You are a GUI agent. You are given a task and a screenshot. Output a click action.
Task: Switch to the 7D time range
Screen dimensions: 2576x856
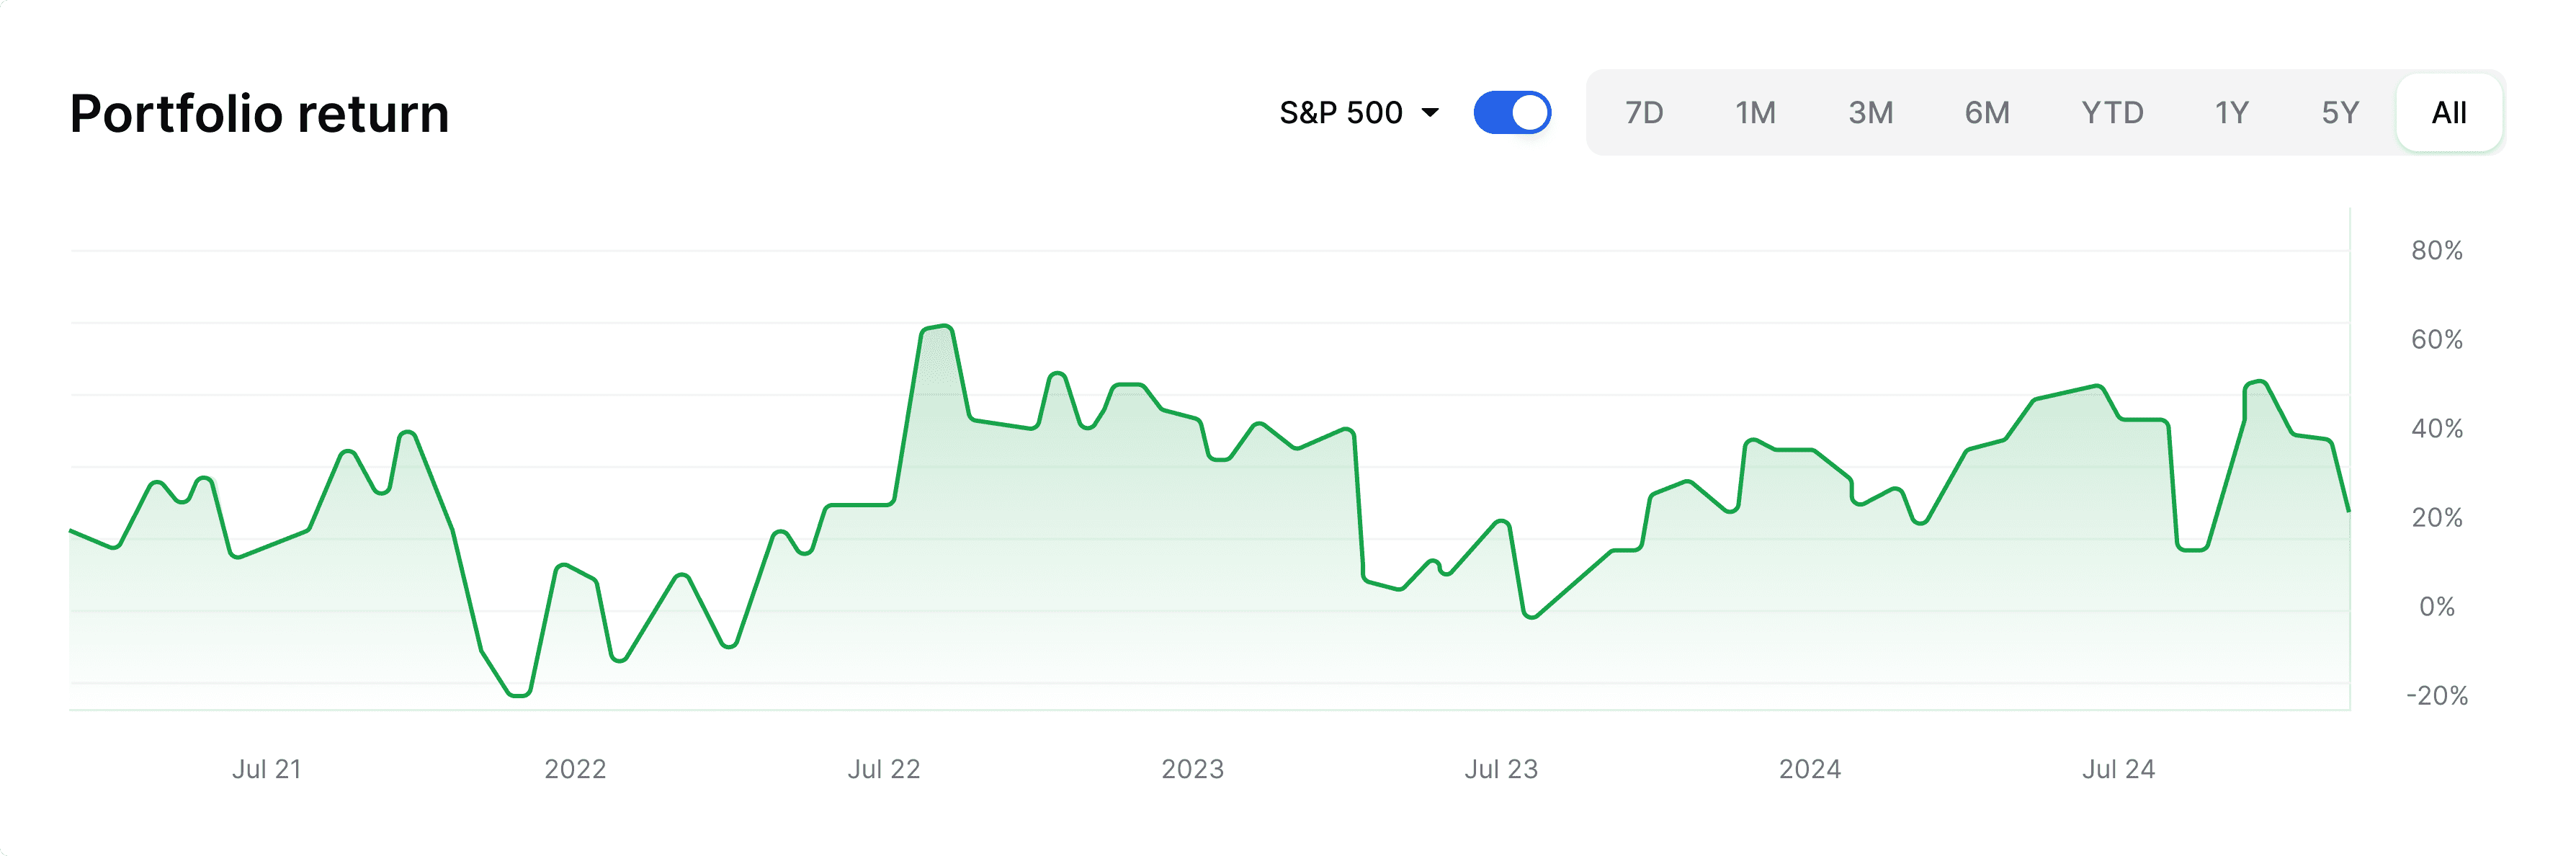[1643, 113]
